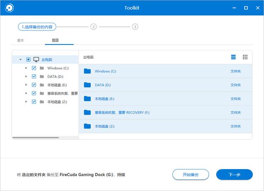Open 本地磁盘 (E:) in file list
Image resolution: width=264 pixels, height=191 pixels.
pos(165,99)
